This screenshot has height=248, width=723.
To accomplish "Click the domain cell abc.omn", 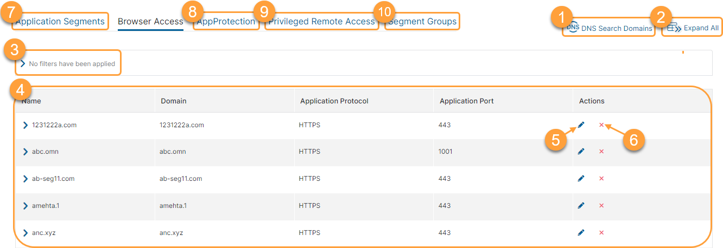I will pos(173,152).
